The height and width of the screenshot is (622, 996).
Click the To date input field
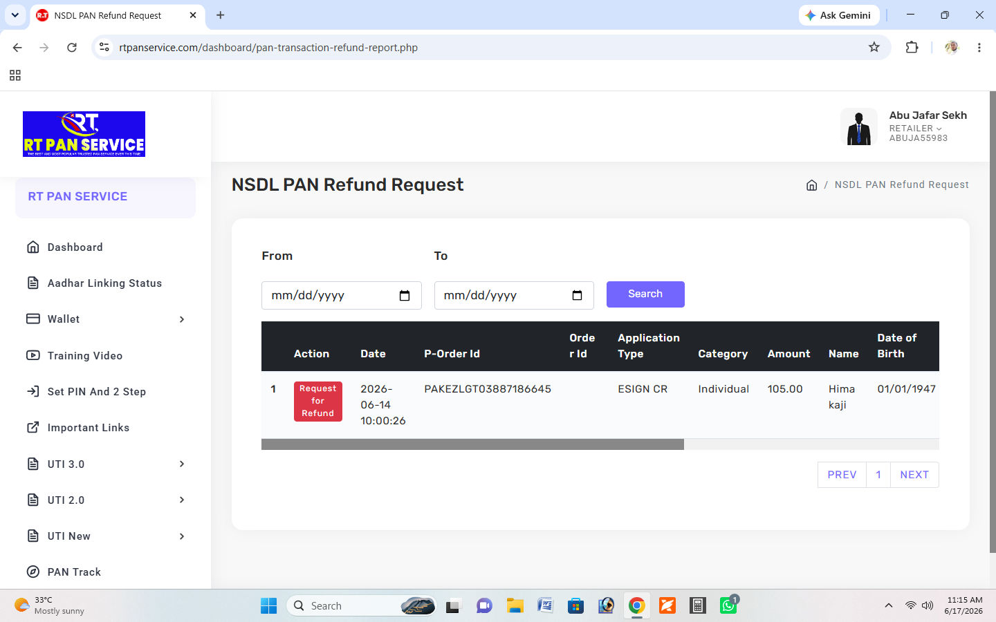click(x=514, y=295)
